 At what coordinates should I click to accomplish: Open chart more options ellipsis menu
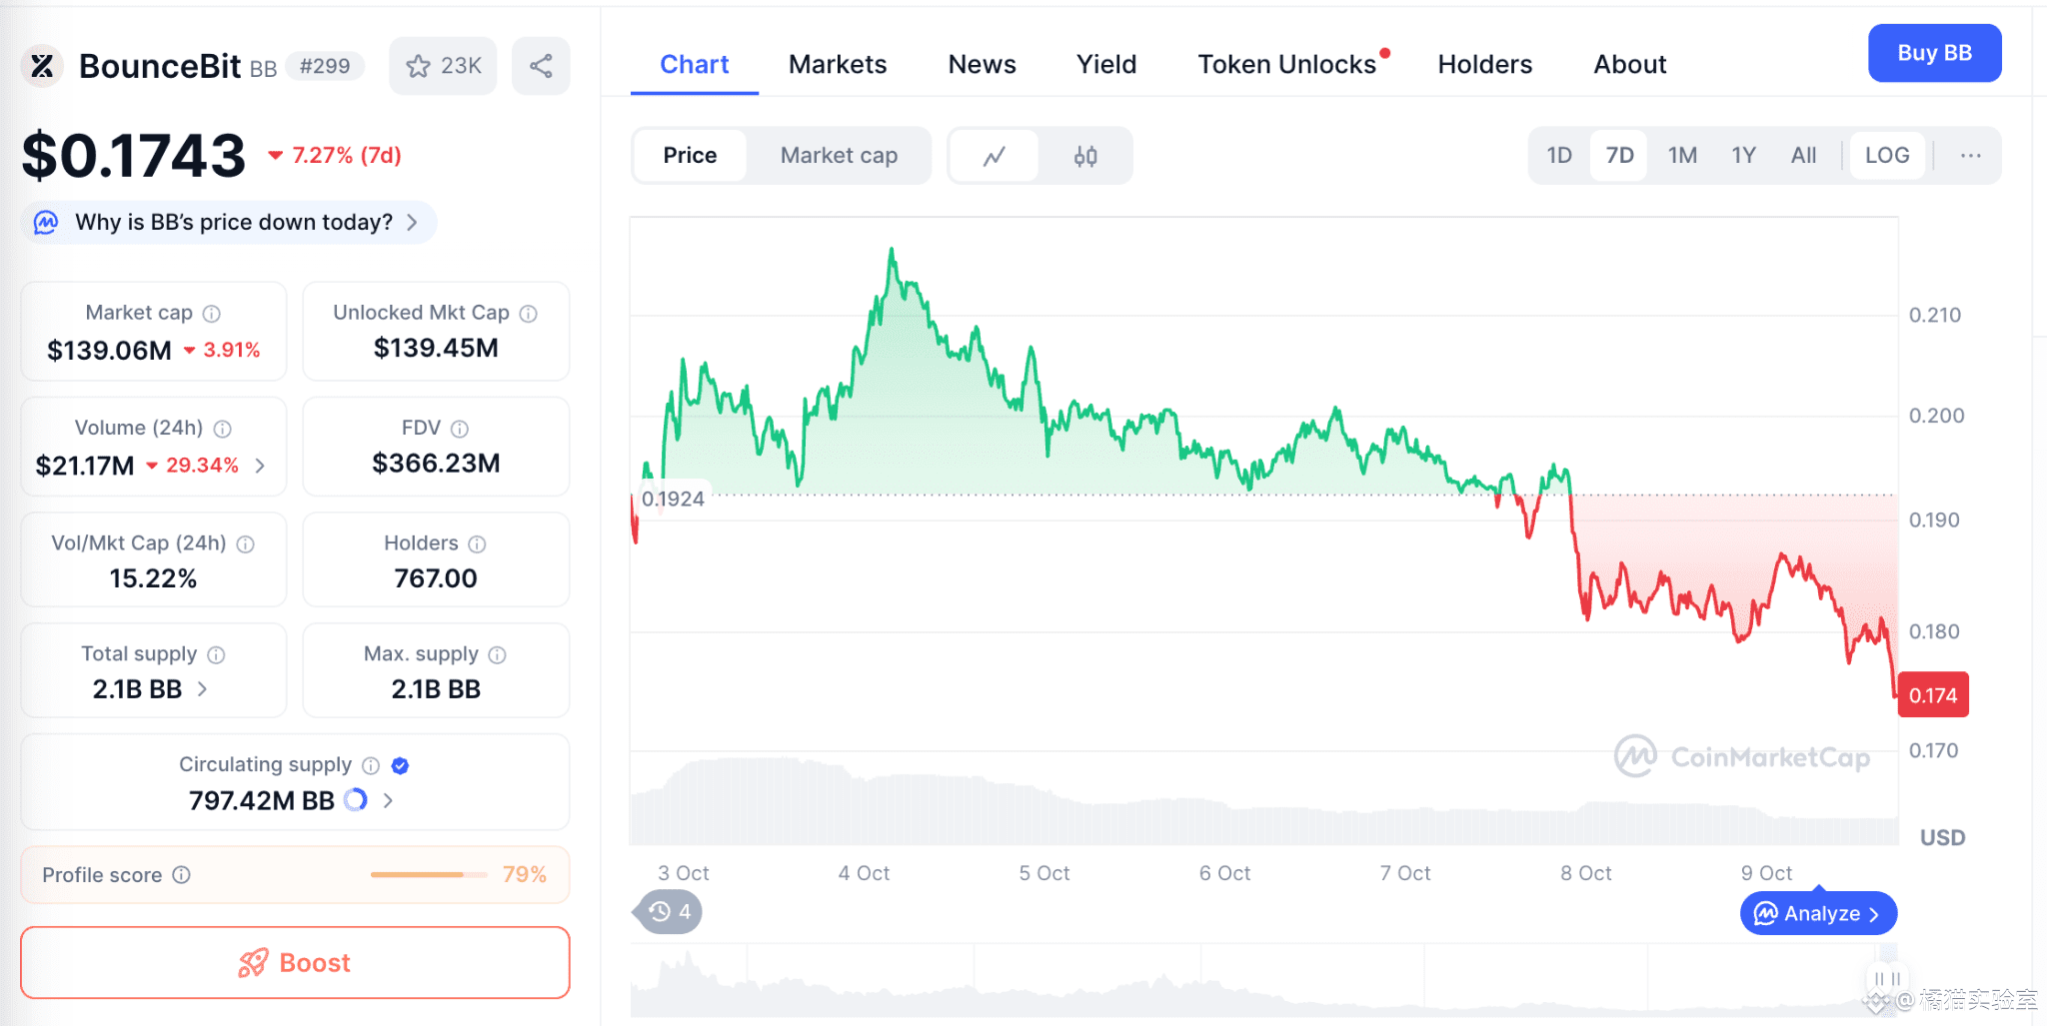point(1970,156)
